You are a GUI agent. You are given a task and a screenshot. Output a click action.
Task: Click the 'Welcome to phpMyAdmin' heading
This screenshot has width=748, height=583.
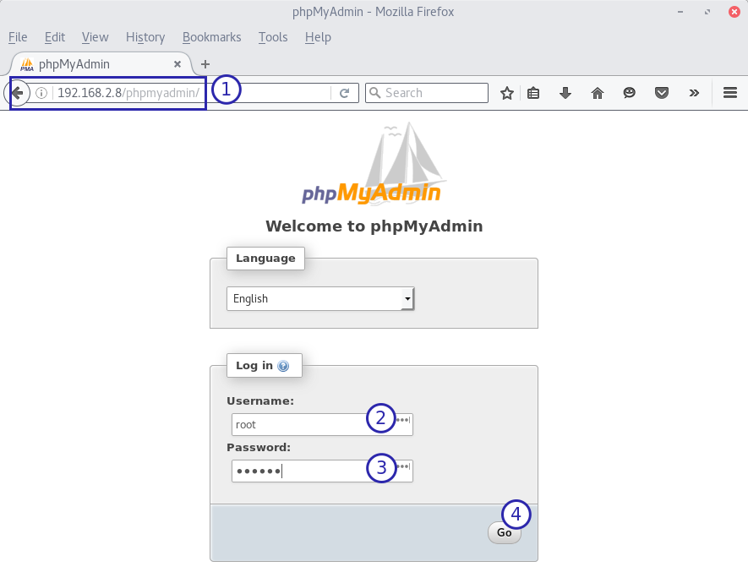[x=374, y=226]
